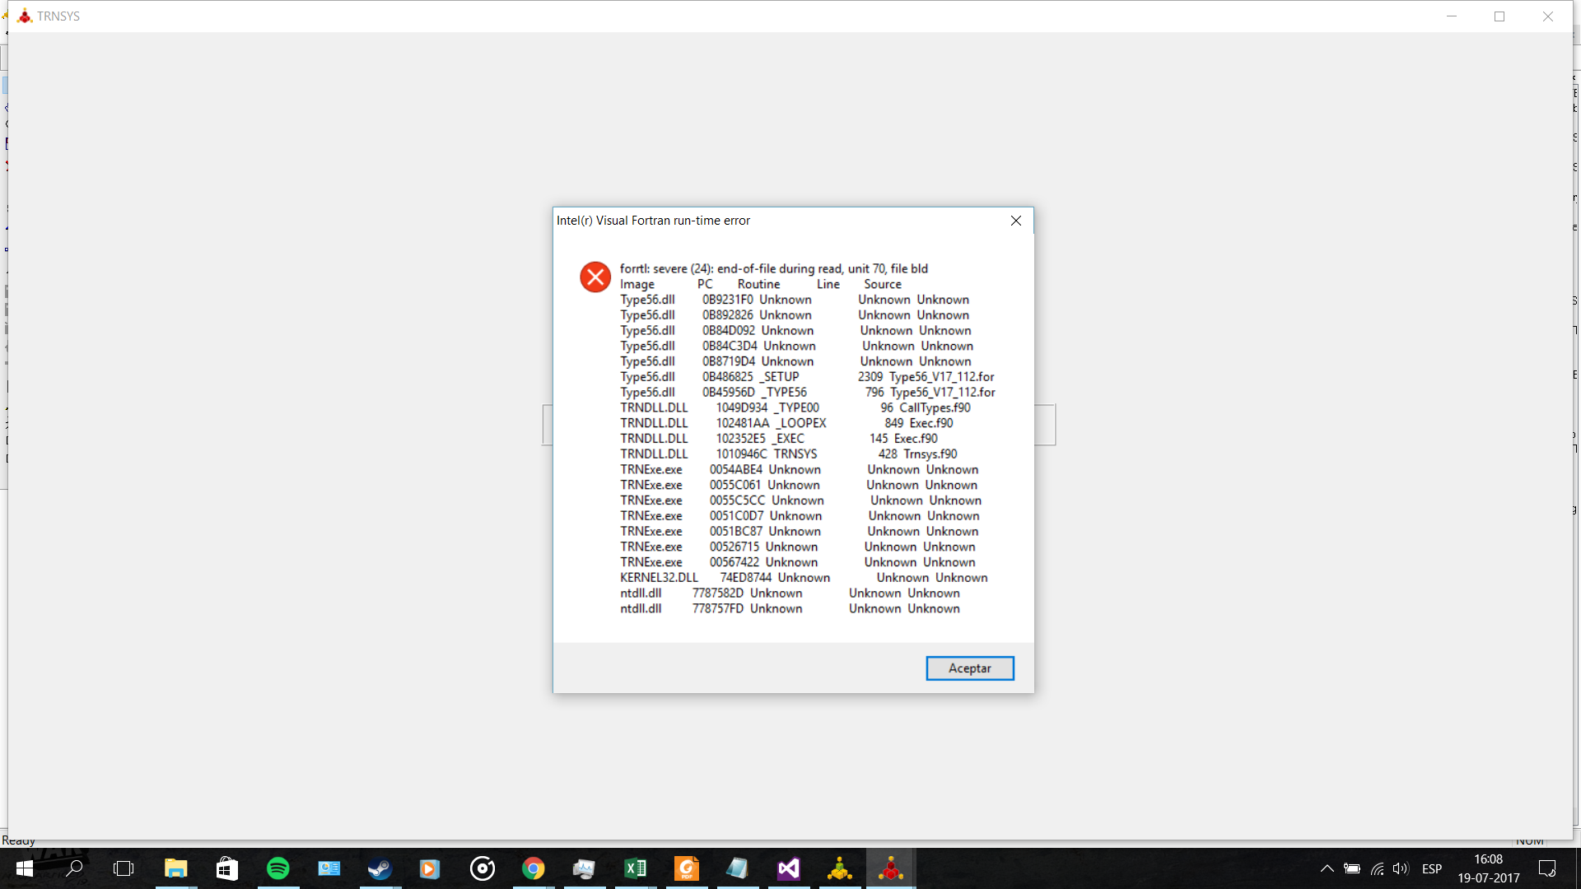This screenshot has width=1581, height=889.
Task: Click the Aceptar button in error dialog
Action: [969, 668]
